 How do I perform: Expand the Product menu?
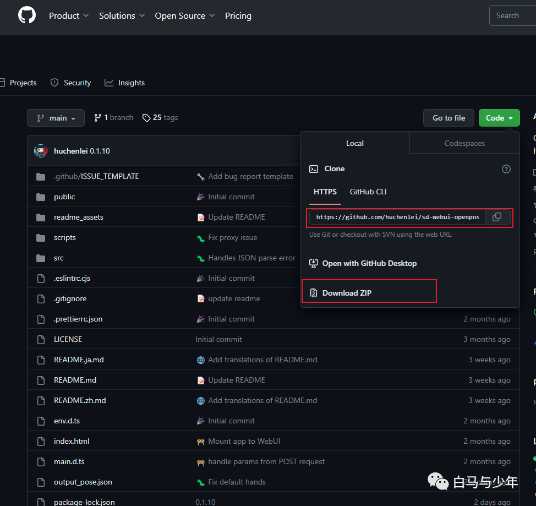pyautogui.click(x=69, y=16)
